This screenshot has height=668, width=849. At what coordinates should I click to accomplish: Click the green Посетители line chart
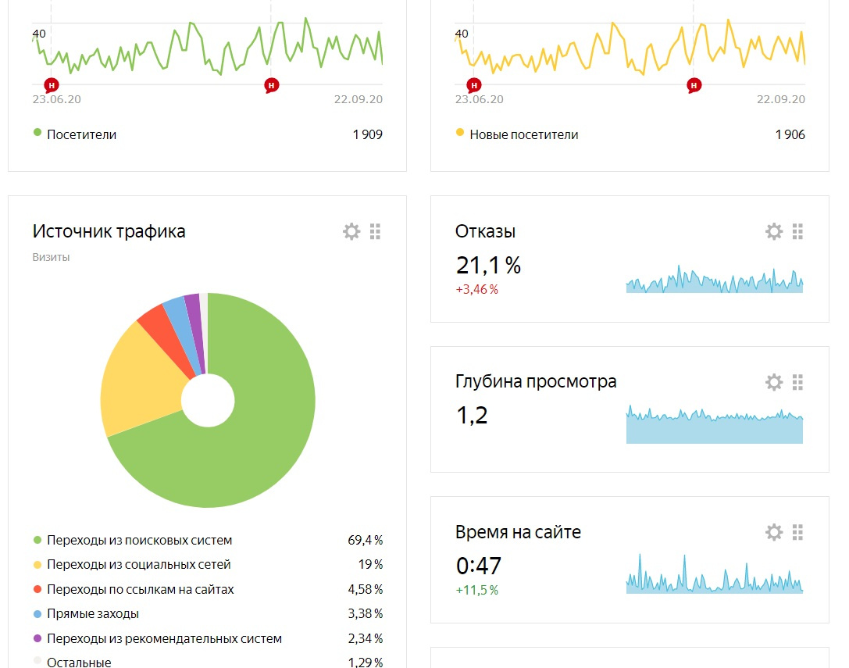[x=208, y=46]
